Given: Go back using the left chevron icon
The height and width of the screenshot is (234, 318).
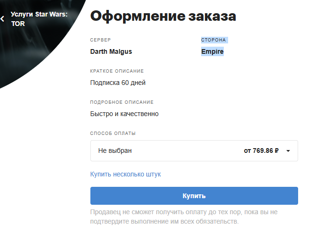Looking at the screenshot, I should [x=2, y=19].
